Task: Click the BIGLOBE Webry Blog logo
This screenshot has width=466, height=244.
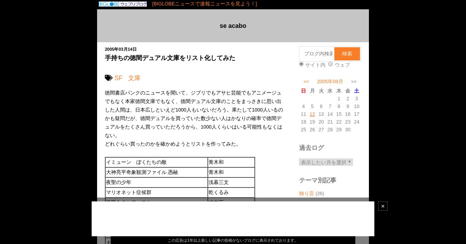Action: pos(123,4)
